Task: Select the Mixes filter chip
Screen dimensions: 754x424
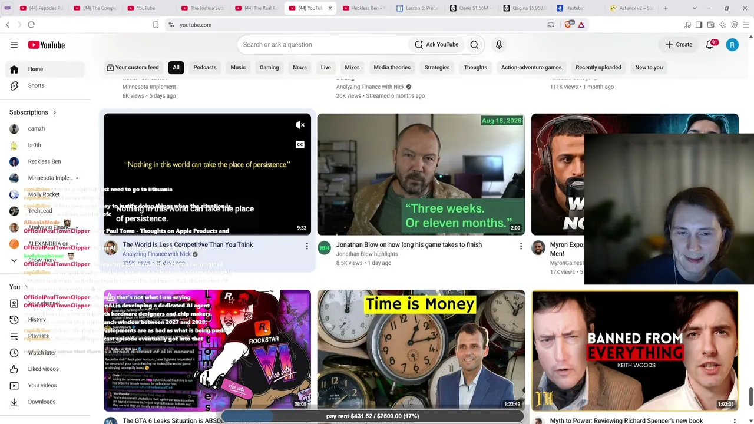Action: (x=352, y=68)
